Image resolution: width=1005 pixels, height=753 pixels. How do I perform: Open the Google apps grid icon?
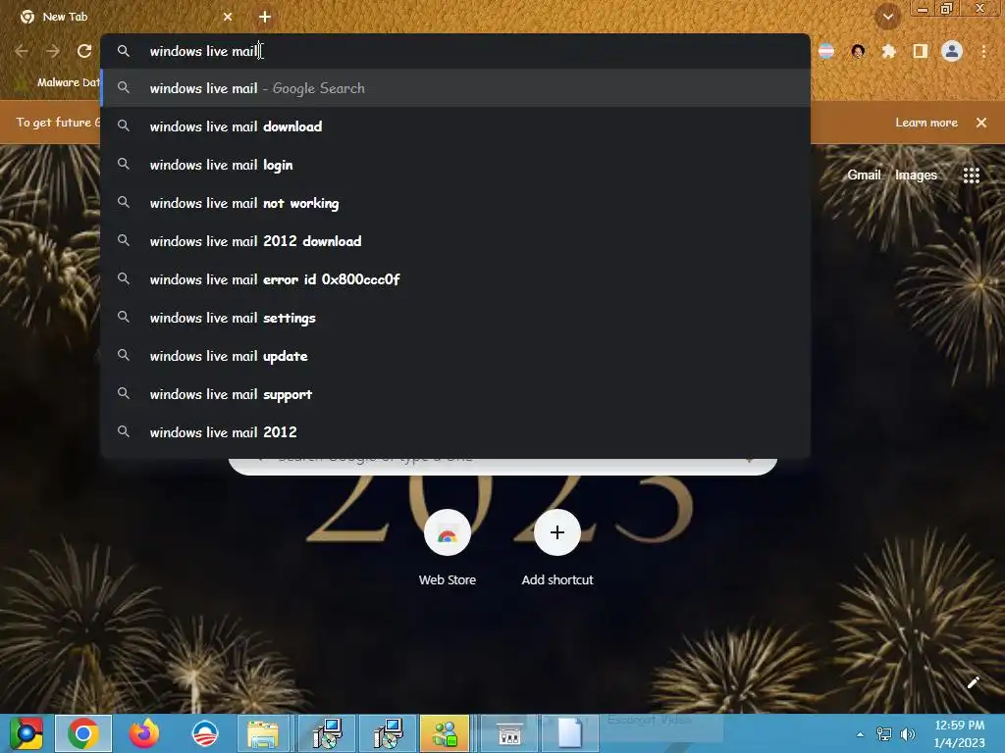(971, 175)
